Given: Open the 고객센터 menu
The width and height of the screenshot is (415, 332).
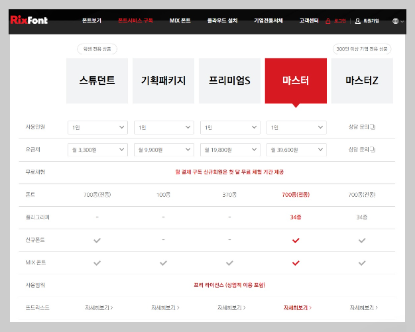Looking at the screenshot, I should pyautogui.click(x=309, y=21).
